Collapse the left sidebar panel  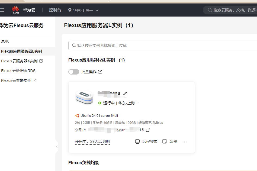coord(56,147)
